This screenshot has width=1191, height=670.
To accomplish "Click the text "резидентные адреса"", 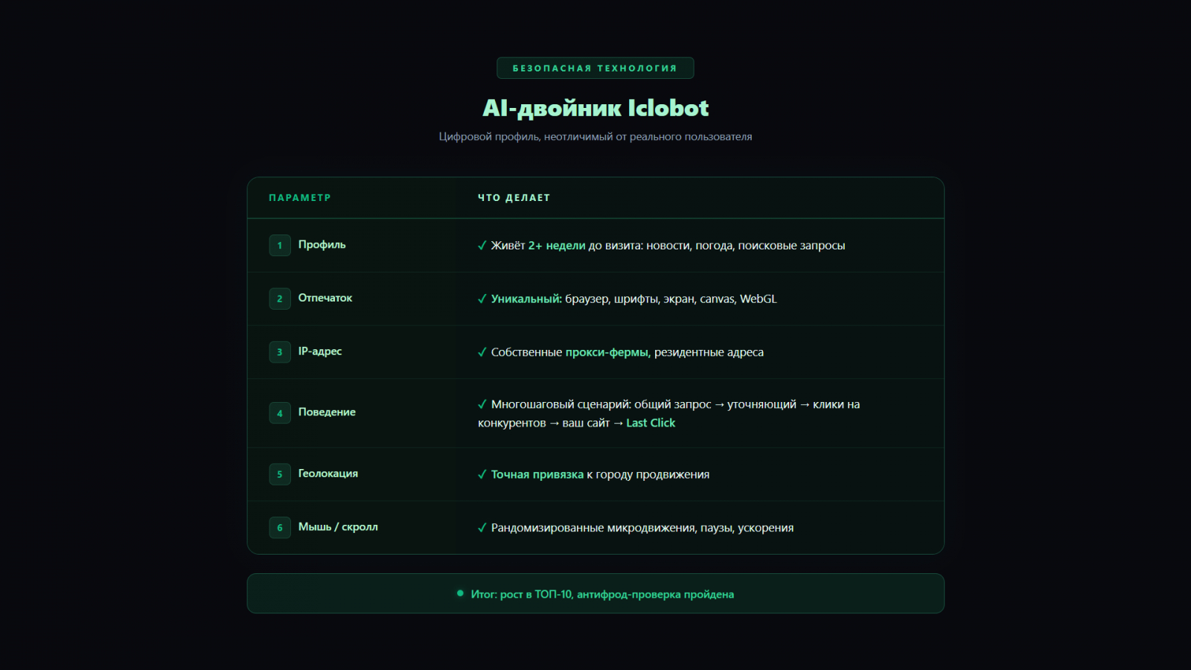I will click(x=709, y=353).
